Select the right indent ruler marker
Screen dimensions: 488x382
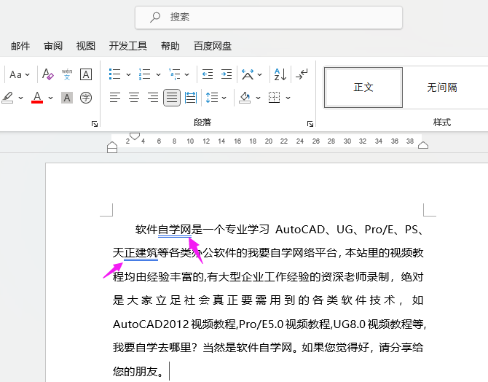(423, 145)
